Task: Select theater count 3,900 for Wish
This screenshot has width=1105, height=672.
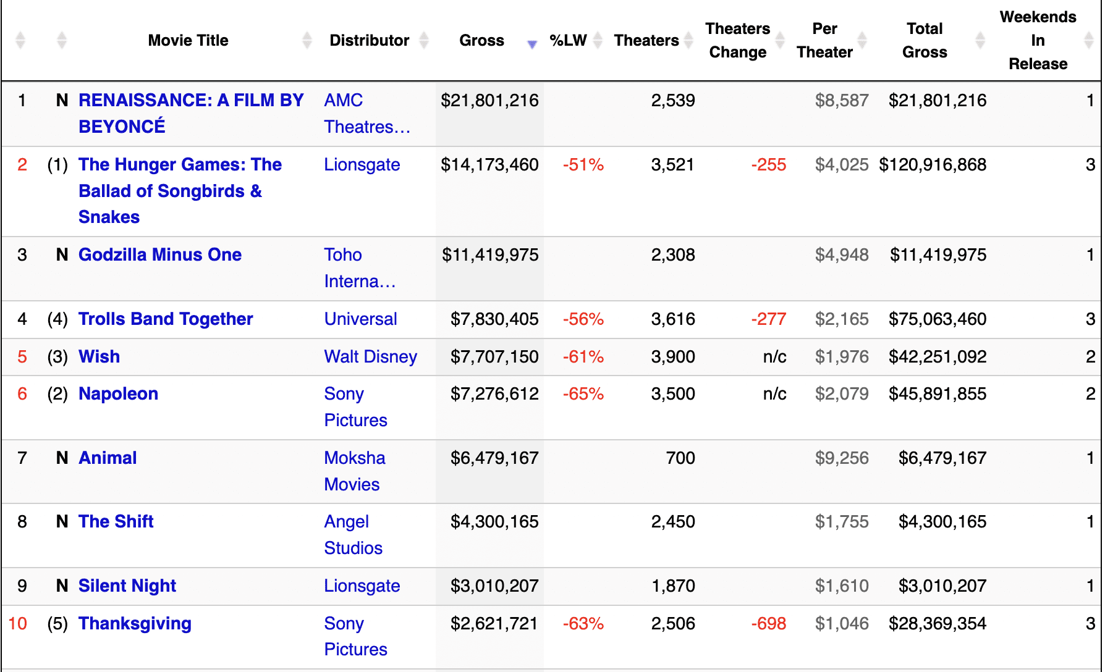Action: coord(673,356)
